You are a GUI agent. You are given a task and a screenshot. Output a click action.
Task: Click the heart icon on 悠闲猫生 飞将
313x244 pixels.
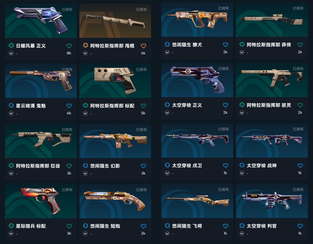(225, 226)
